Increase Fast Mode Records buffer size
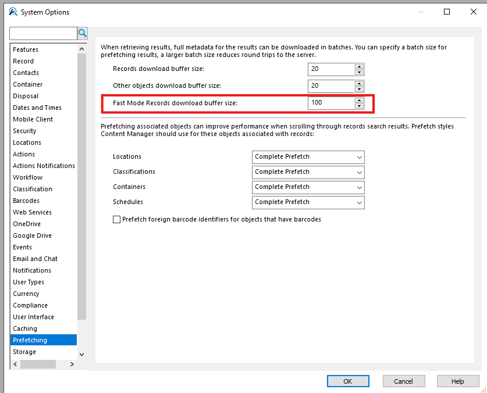This screenshot has width=487, height=393. (360, 100)
